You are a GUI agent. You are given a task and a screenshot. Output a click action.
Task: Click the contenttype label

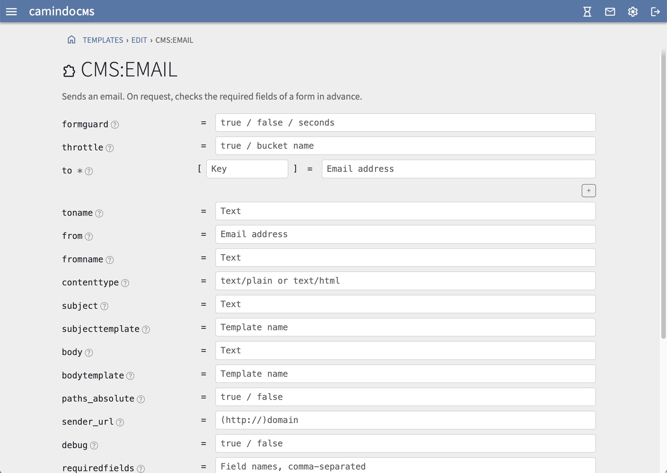[90, 282]
